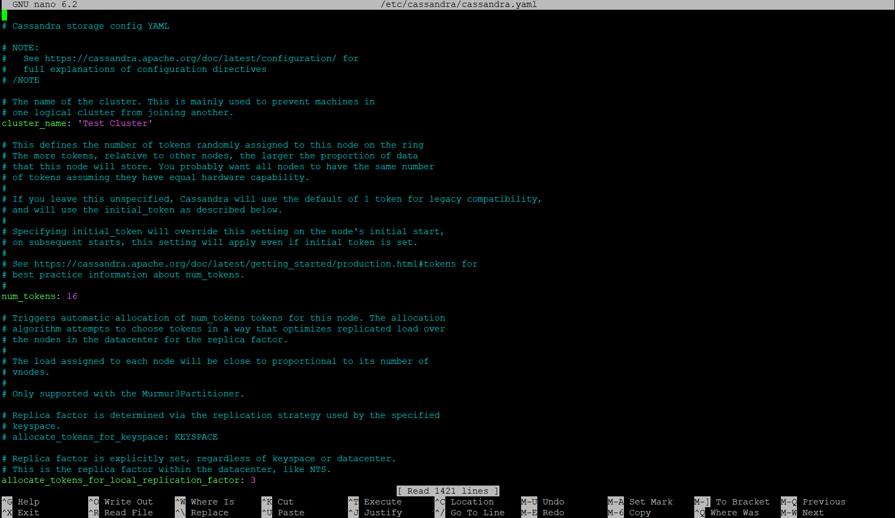895x518 pixels.
Task: Click the cassandra.apache.org configuration URL
Action: (x=190, y=58)
